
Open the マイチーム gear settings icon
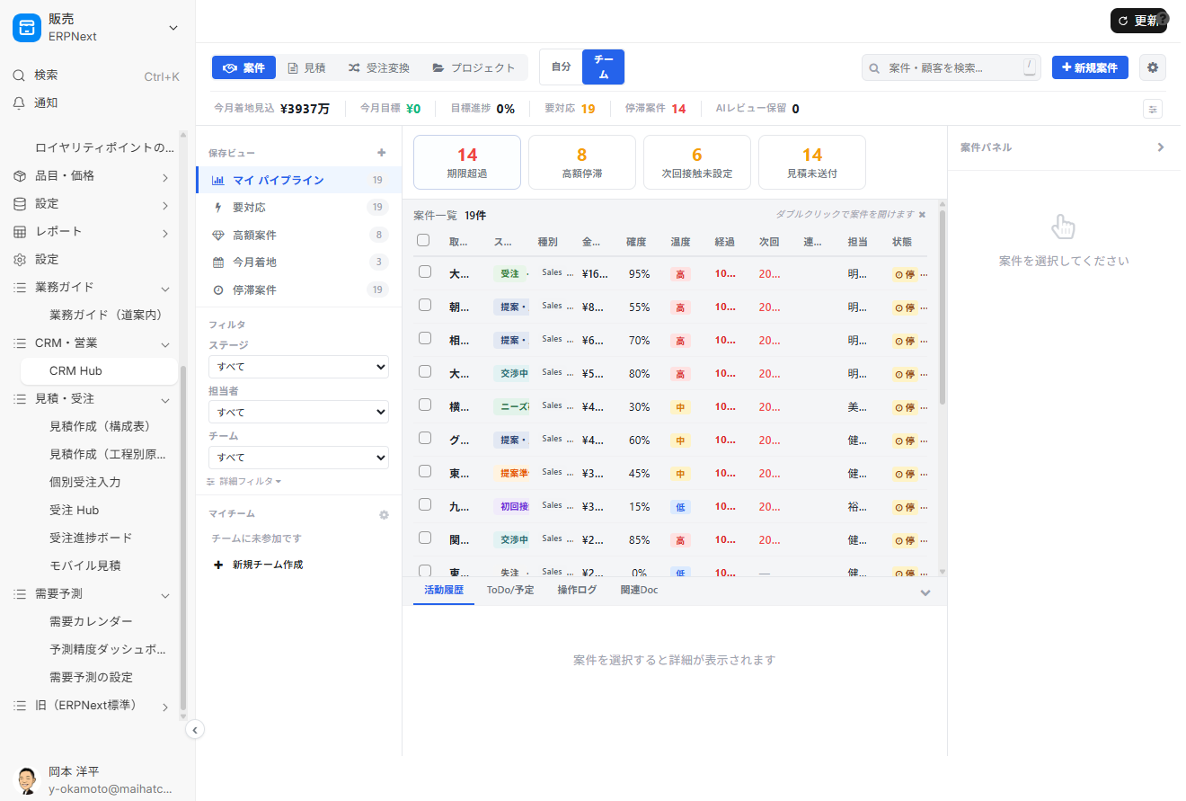(x=384, y=514)
